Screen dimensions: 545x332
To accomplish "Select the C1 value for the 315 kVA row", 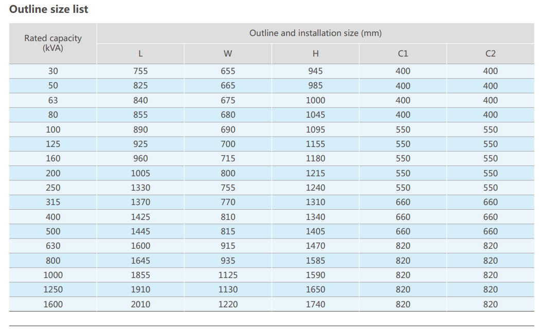I will (403, 202).
